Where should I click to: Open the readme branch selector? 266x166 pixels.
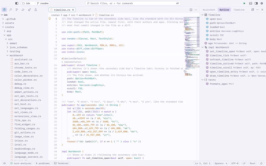coord(43,3)
